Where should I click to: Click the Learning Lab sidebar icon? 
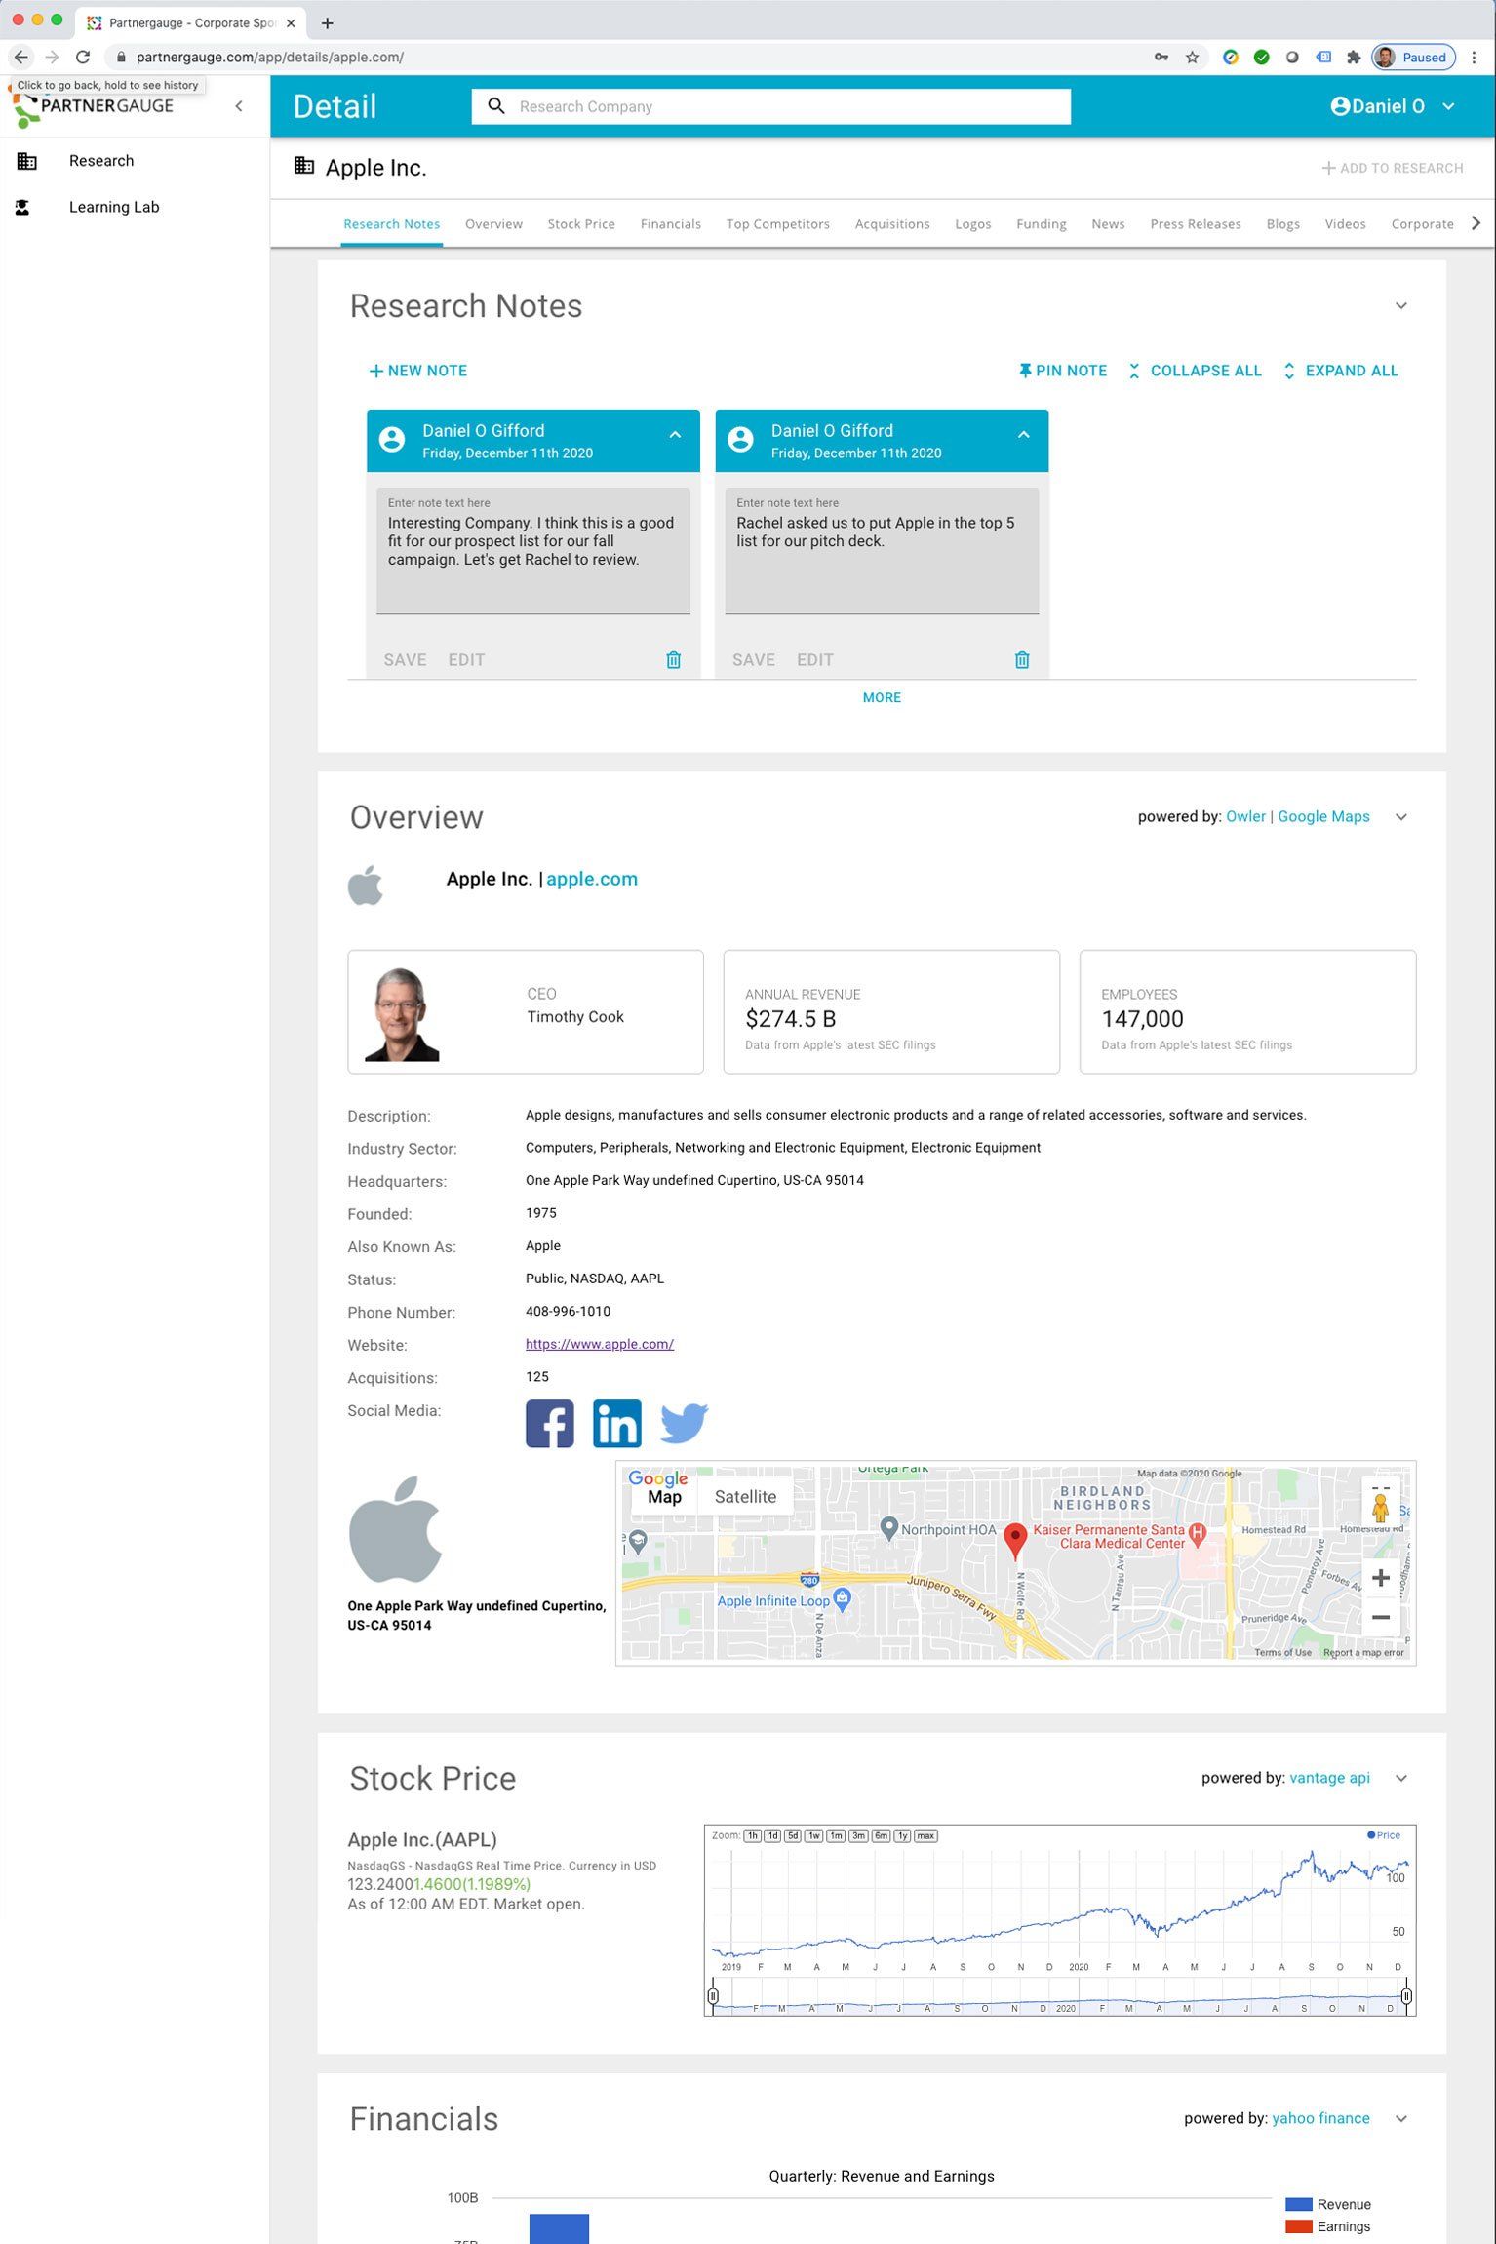pos(22,207)
